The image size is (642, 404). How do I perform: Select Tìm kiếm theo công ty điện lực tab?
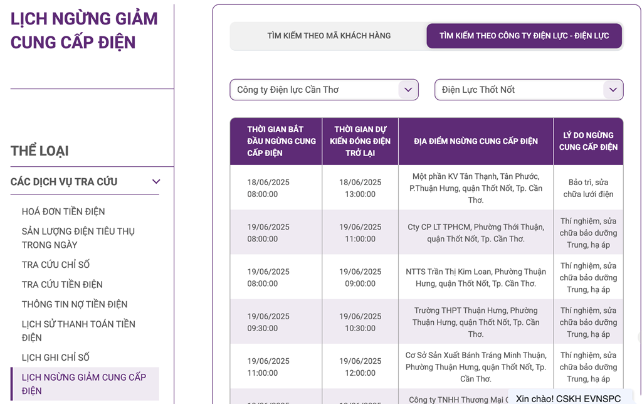point(524,36)
